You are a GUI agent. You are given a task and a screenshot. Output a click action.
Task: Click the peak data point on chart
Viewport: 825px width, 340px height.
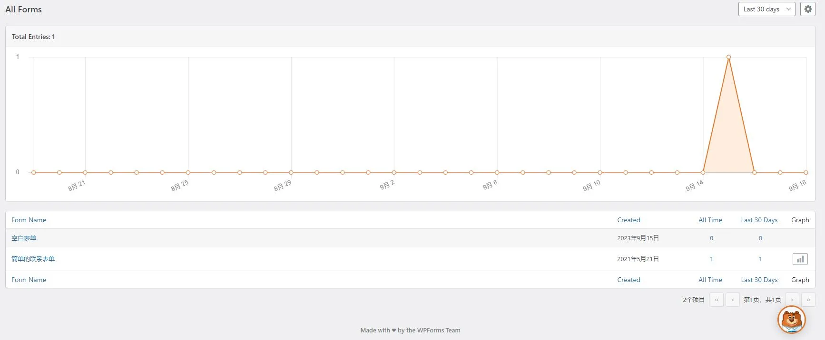tap(728, 57)
